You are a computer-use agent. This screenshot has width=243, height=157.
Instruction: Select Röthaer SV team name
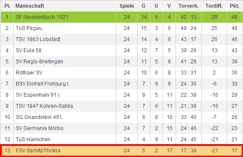pyautogui.click(x=29, y=73)
